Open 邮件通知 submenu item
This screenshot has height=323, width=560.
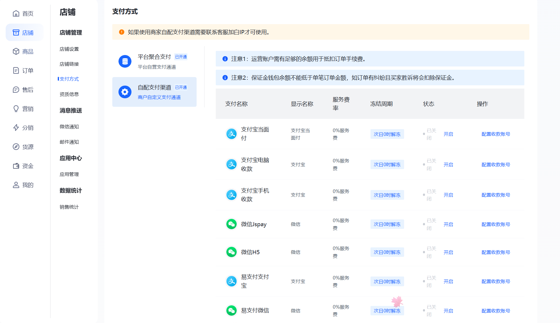pos(69,142)
